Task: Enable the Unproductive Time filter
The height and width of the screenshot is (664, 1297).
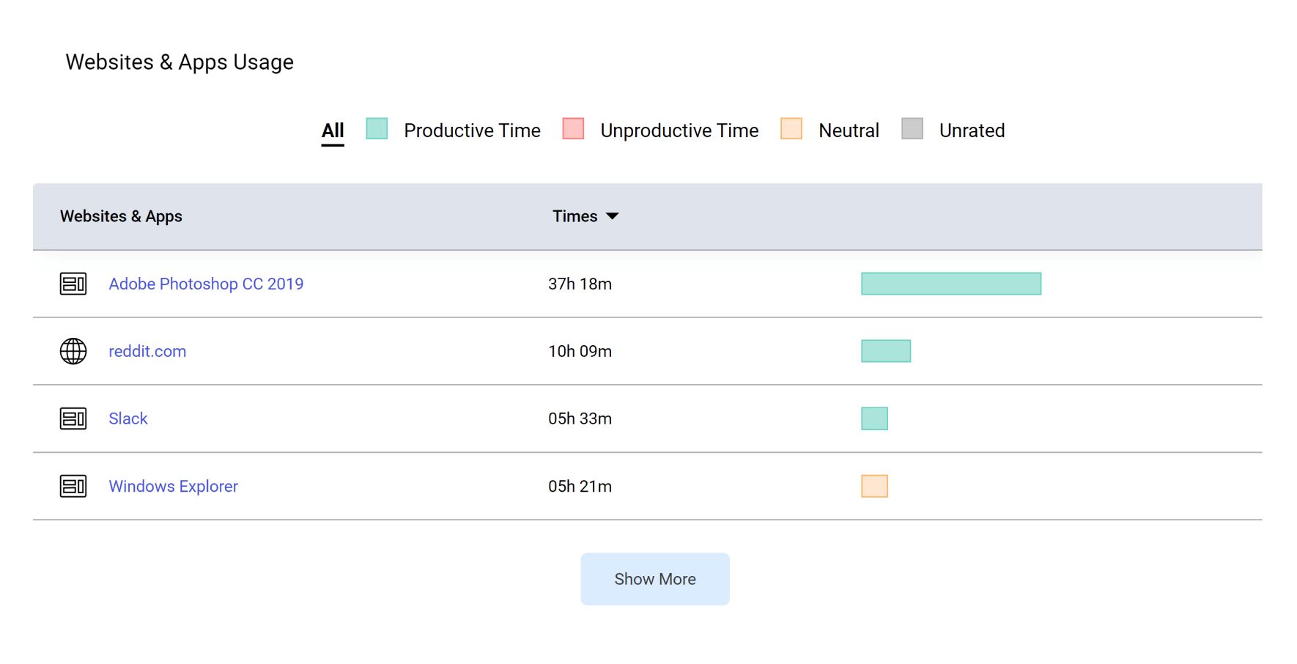Action: pos(679,130)
